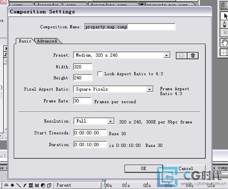
Task: Click the trash can delete preset icon
Action: pyautogui.click(x=193, y=55)
